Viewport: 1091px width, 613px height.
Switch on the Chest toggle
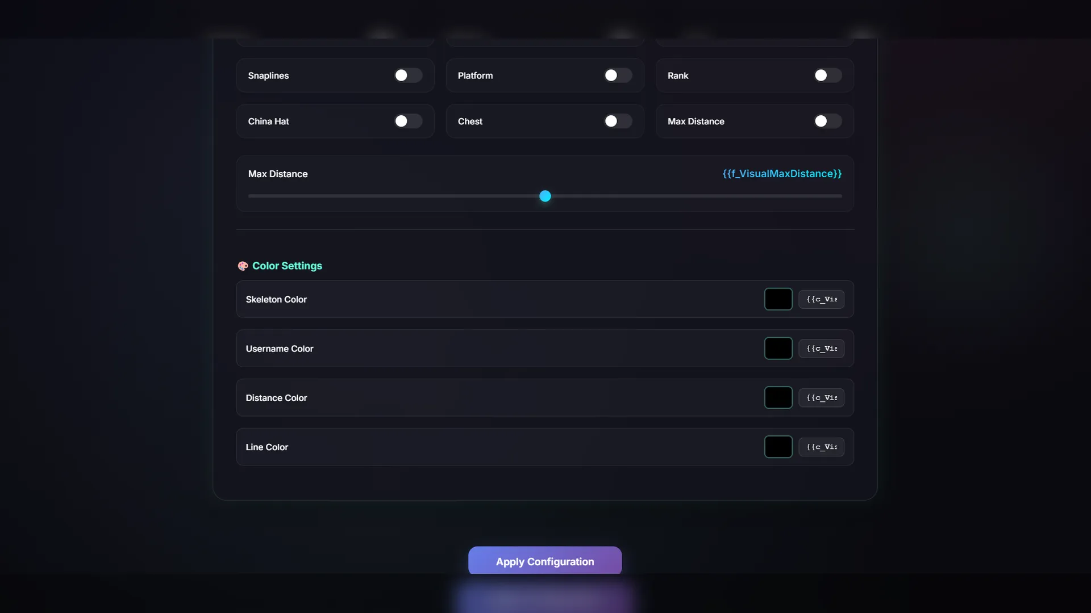(618, 121)
